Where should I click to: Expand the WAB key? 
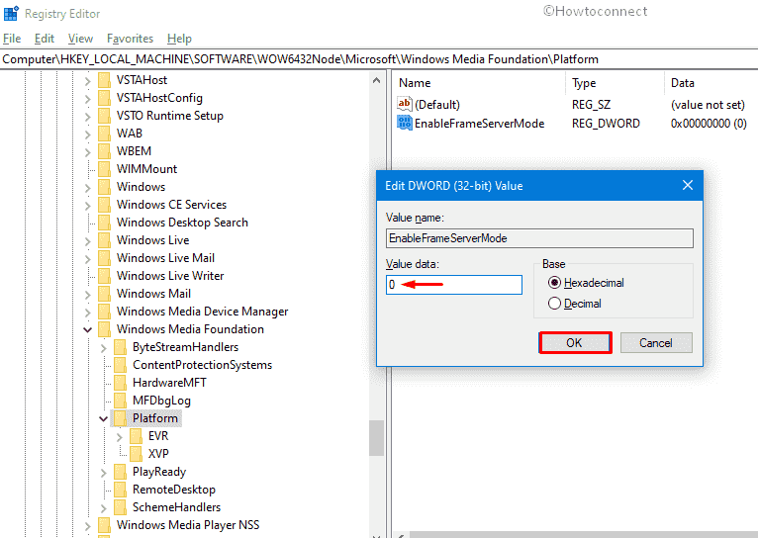click(87, 134)
